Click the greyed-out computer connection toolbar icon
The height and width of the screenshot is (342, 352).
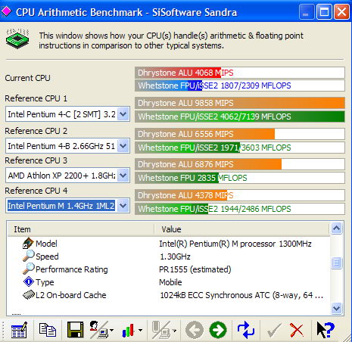[x=161, y=330]
